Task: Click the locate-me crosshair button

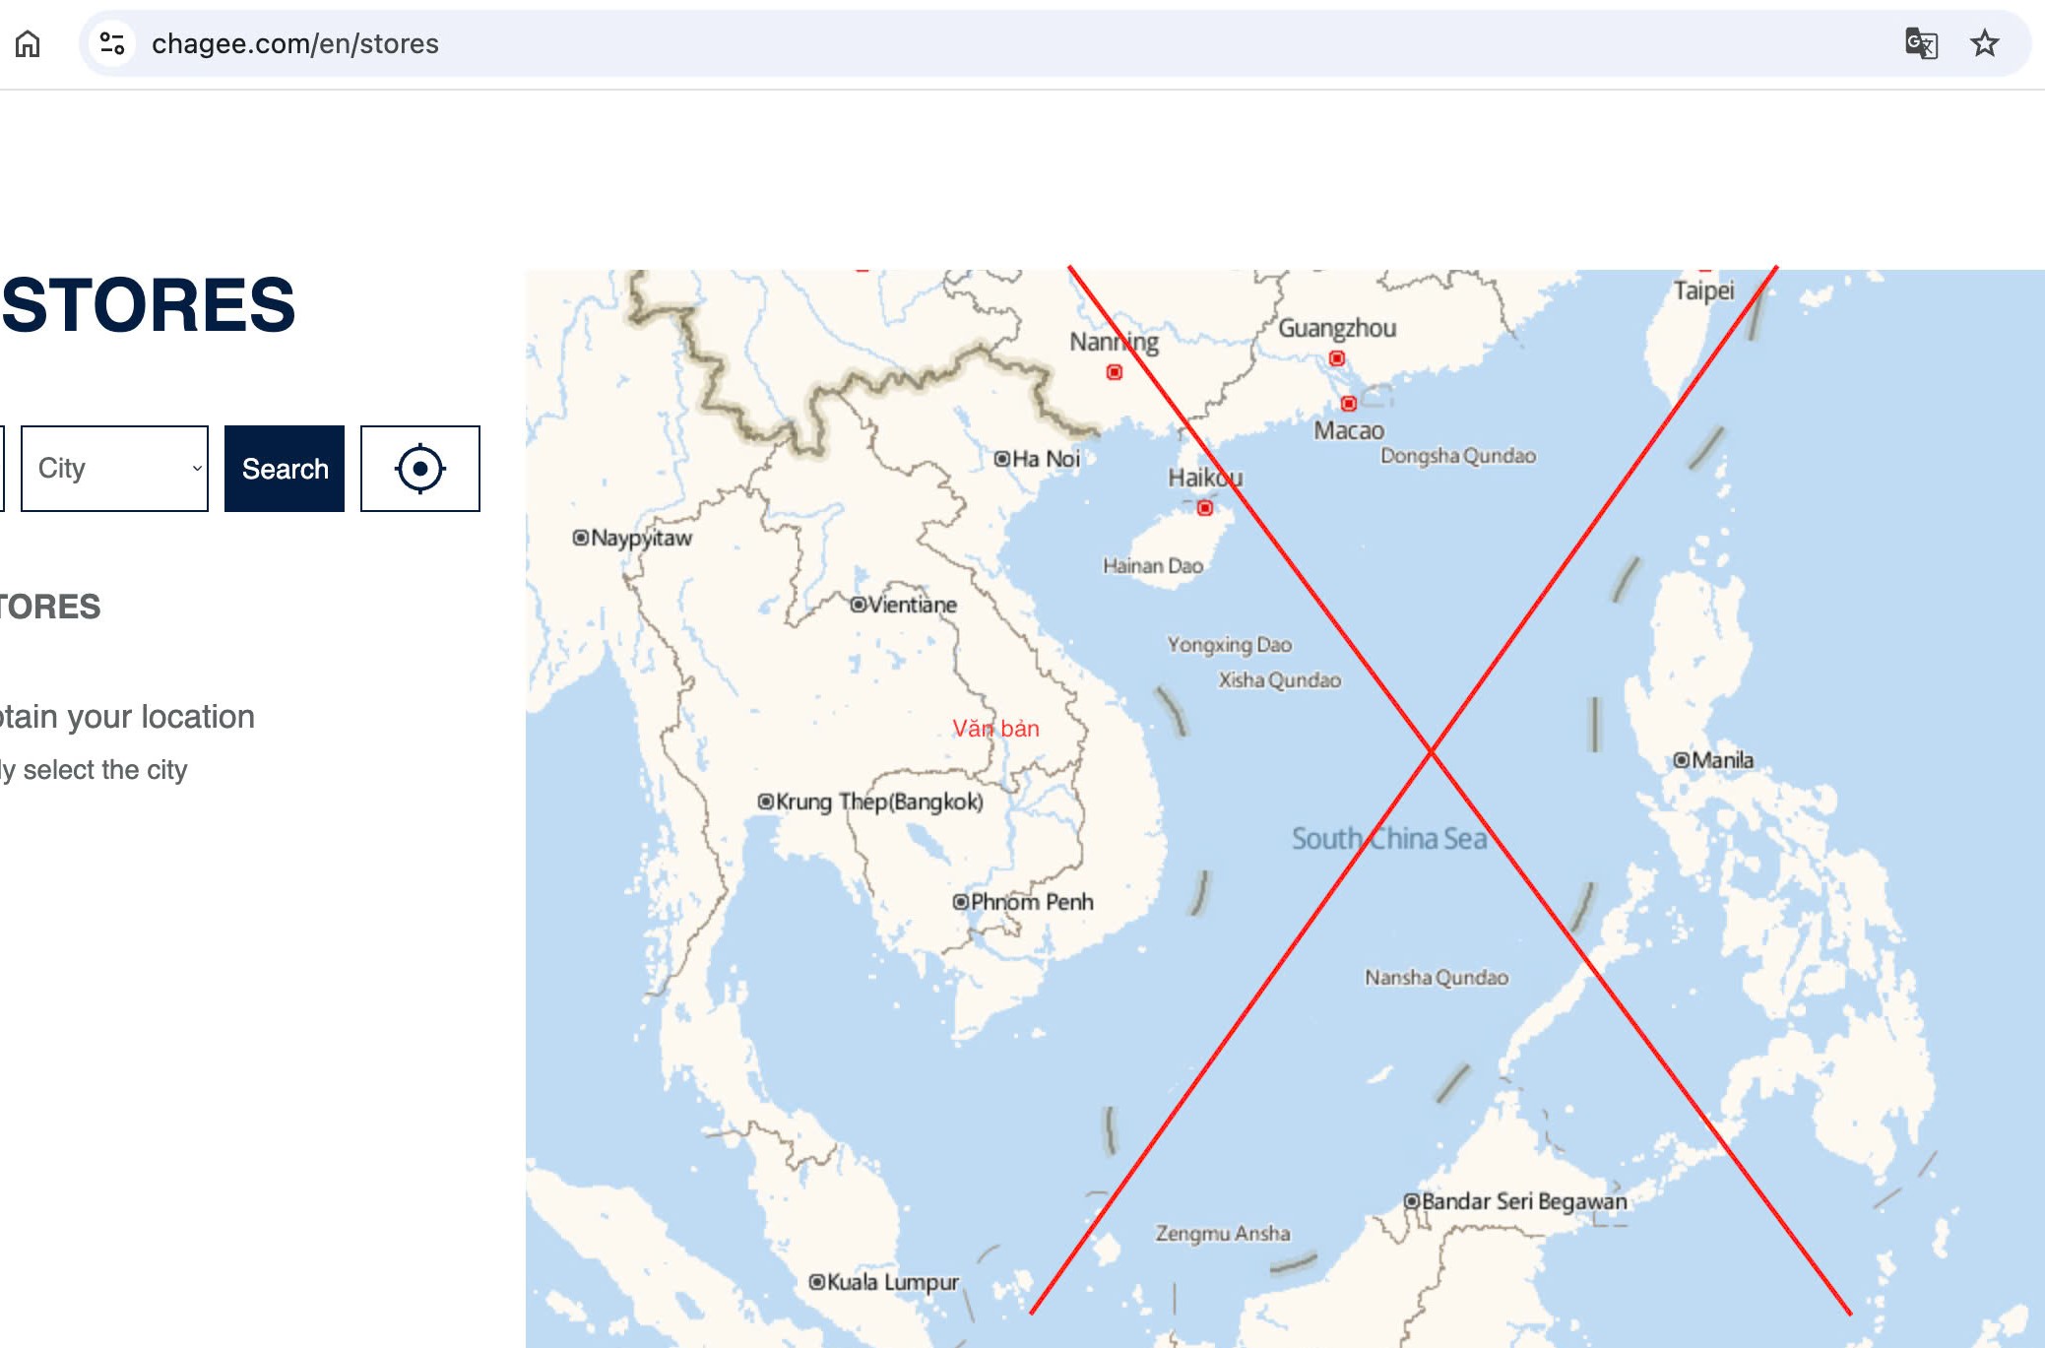Action: (x=419, y=469)
